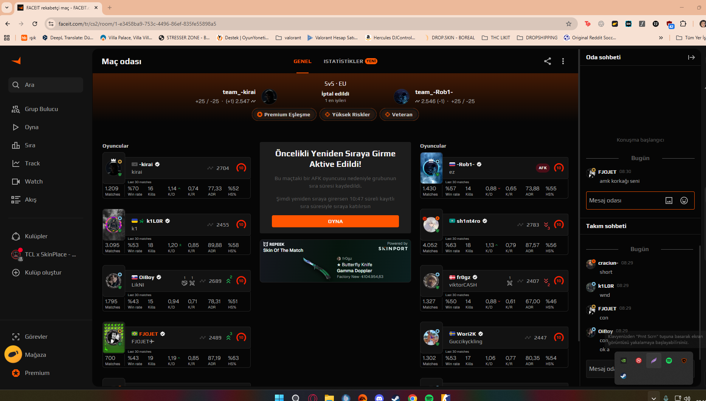Click the orange OYNA button
Viewport: 706px width, 401px height.
pos(335,222)
